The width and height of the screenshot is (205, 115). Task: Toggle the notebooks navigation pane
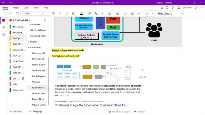coord(4,20)
